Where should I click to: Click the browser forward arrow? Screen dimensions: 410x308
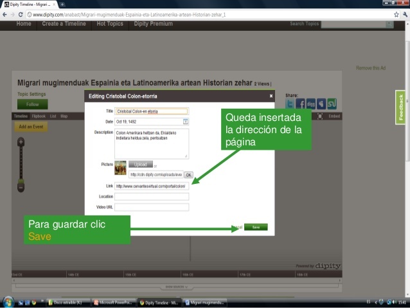tap(13, 15)
